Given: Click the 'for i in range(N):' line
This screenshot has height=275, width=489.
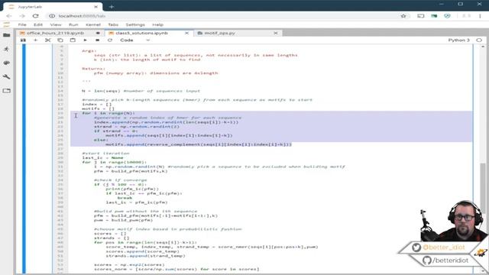Looking at the screenshot, I should coord(108,113).
